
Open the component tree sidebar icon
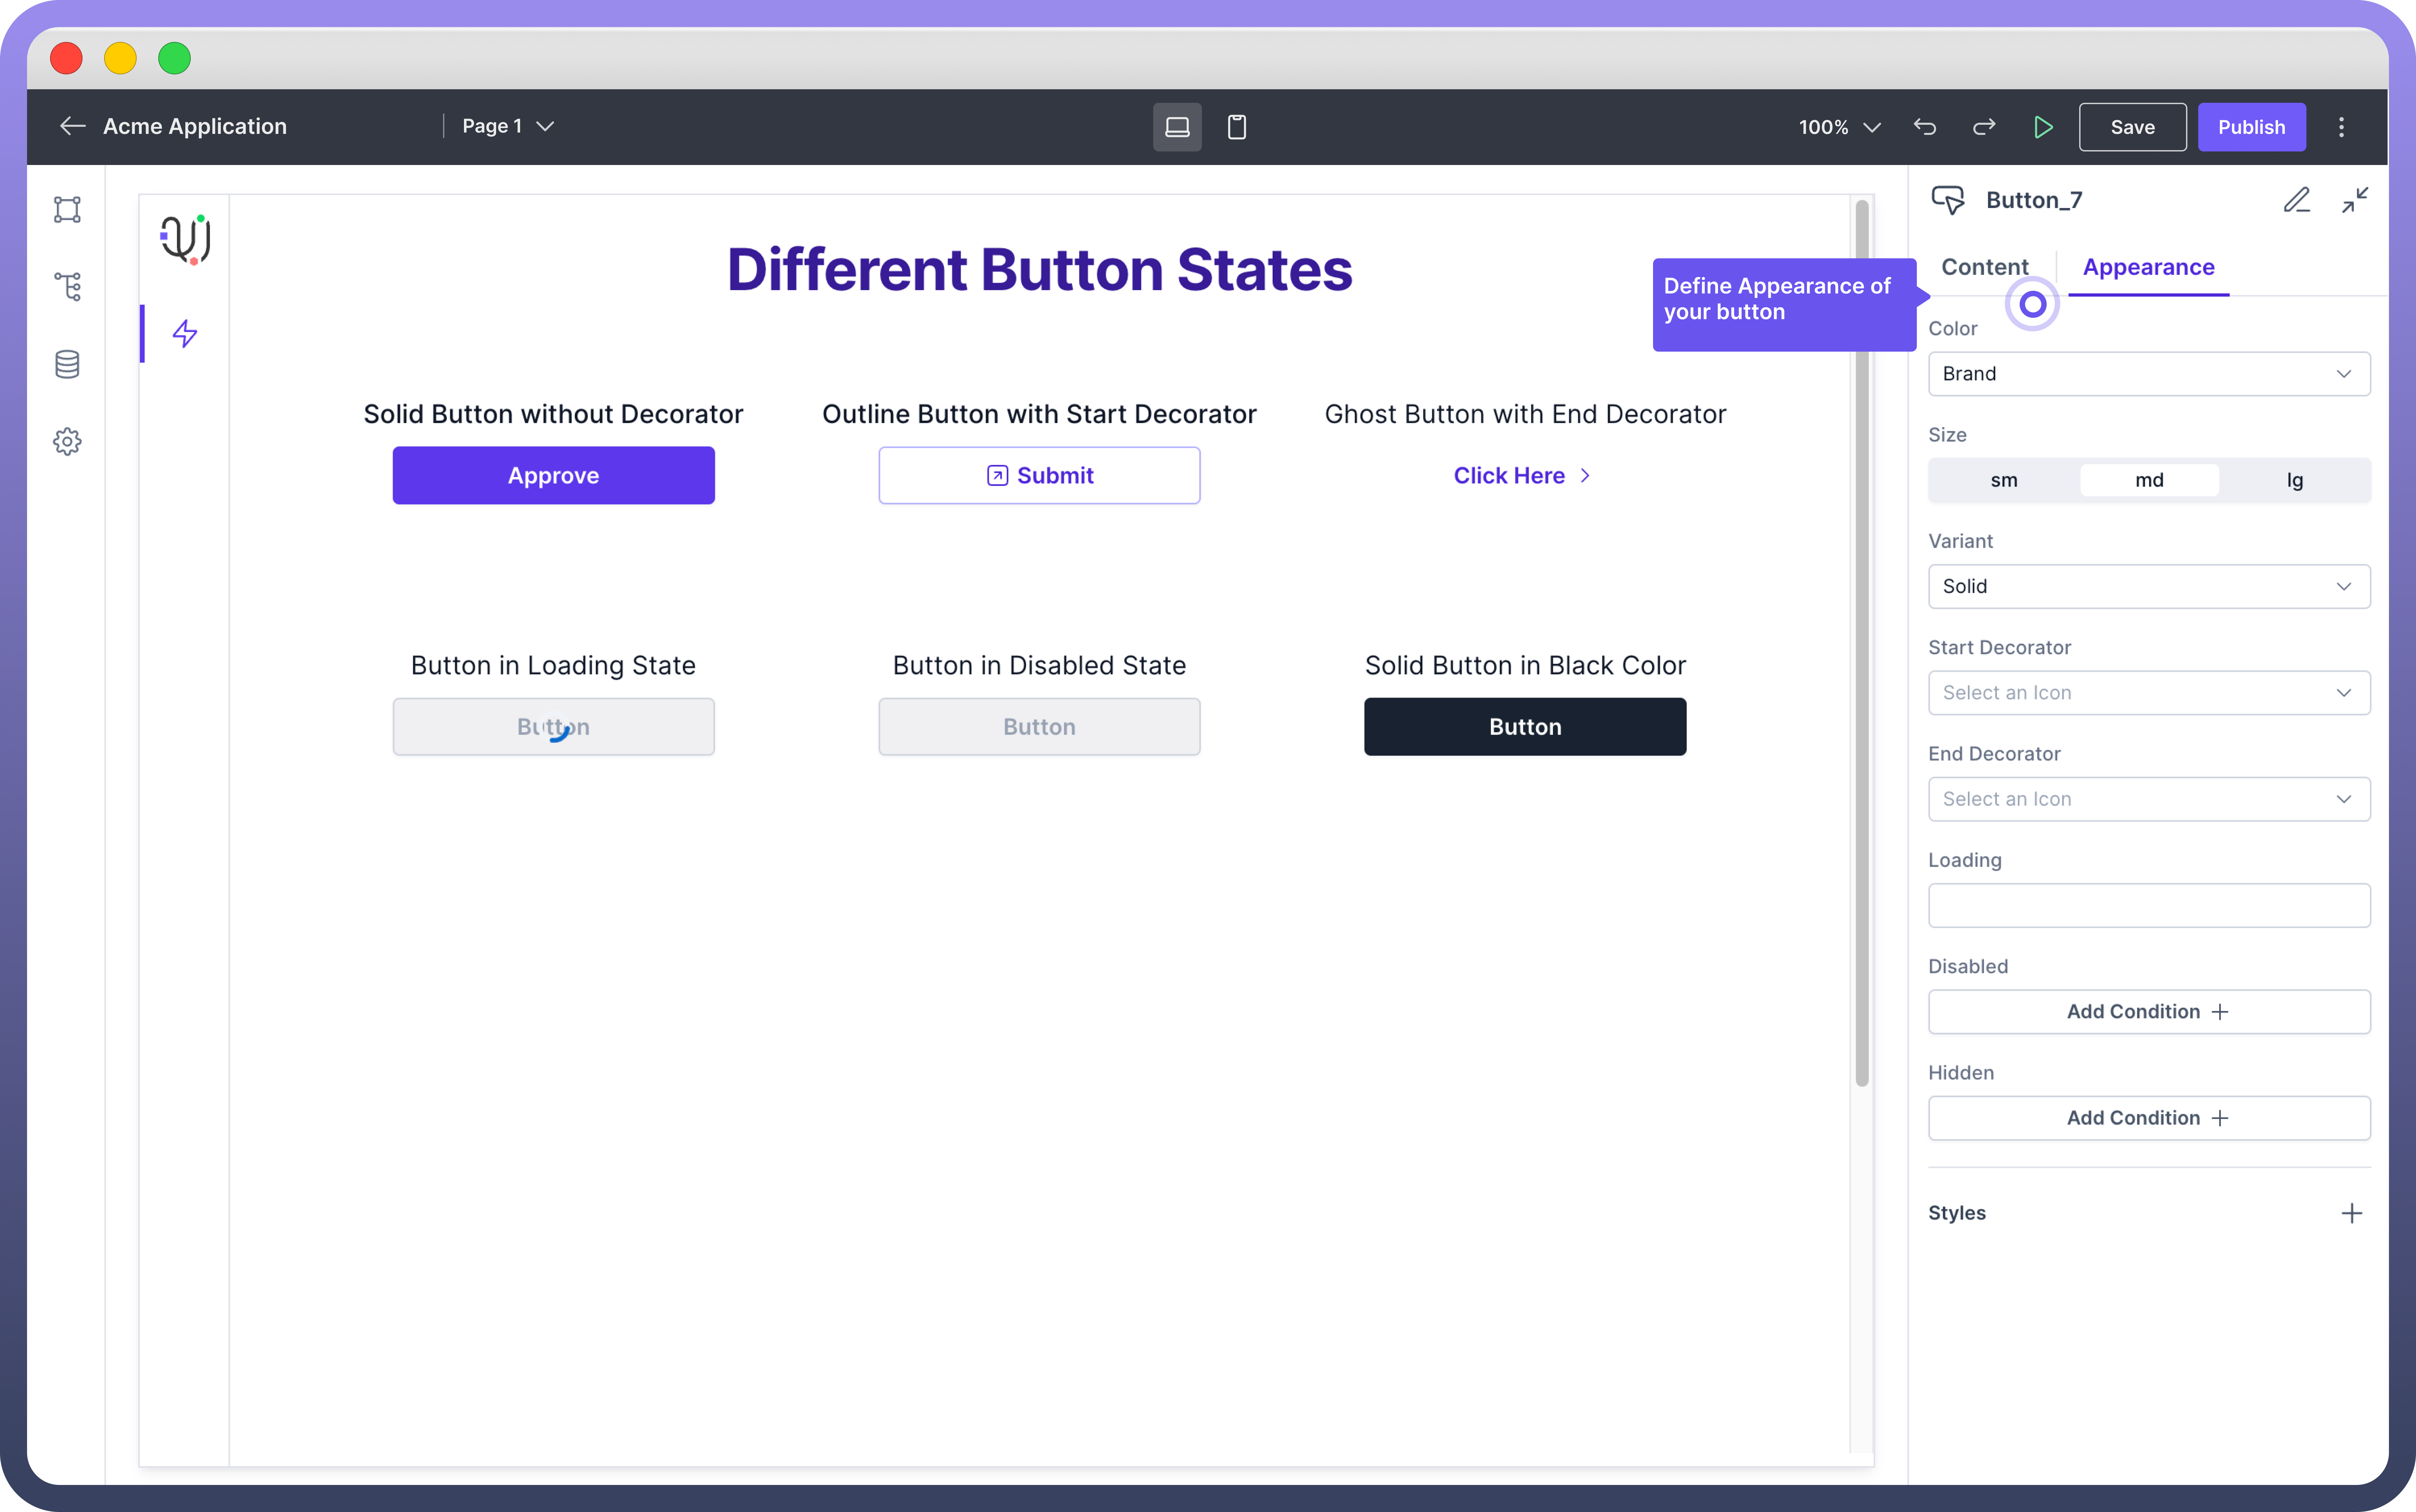67,287
